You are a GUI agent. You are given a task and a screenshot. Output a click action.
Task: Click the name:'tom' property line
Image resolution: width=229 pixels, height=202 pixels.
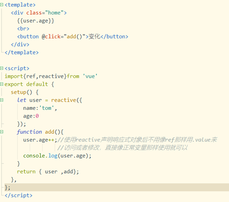[40, 108]
